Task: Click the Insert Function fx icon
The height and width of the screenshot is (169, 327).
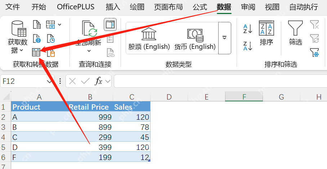Action: (98, 81)
